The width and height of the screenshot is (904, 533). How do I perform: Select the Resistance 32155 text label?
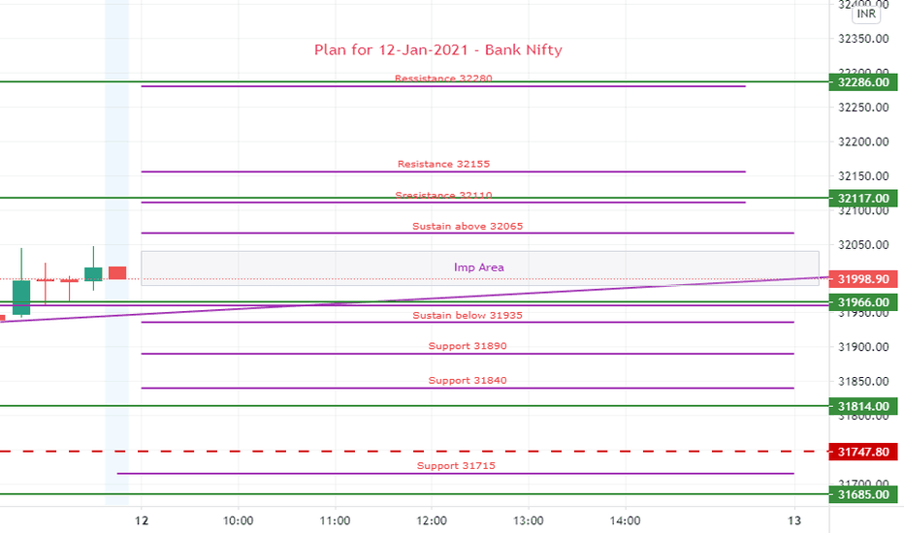point(443,164)
